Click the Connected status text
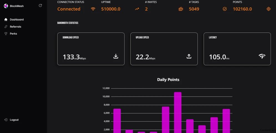This screenshot has width=276, height=133. 69,9
